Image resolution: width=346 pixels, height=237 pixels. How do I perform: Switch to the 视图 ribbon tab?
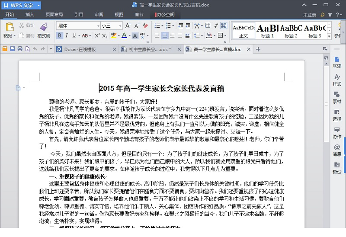(x=119, y=15)
